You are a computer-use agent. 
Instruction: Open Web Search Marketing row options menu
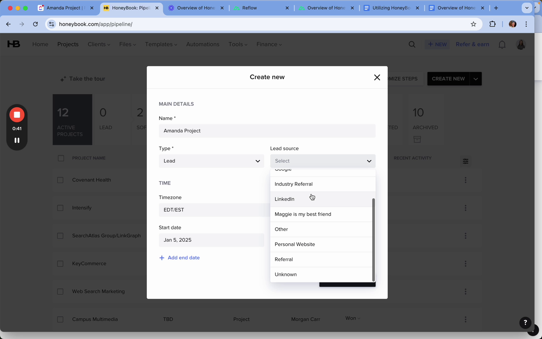click(x=465, y=292)
